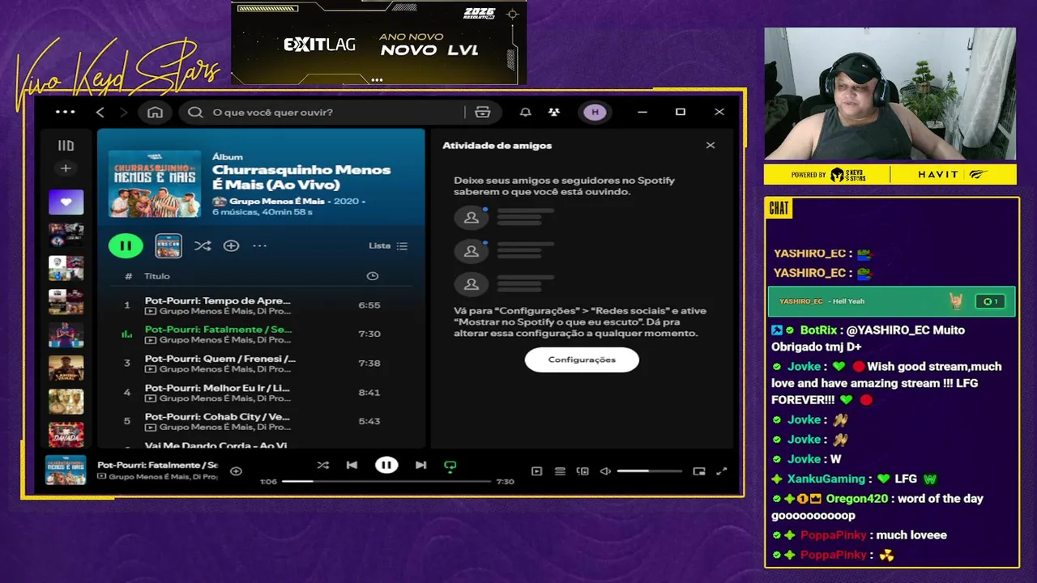This screenshot has width=1037, height=583.
Task: Open the Spotify three-dot app menu
Action: click(x=66, y=112)
